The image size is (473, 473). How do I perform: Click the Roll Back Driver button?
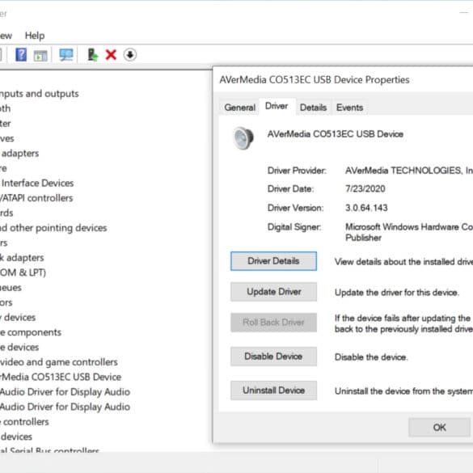(x=273, y=323)
